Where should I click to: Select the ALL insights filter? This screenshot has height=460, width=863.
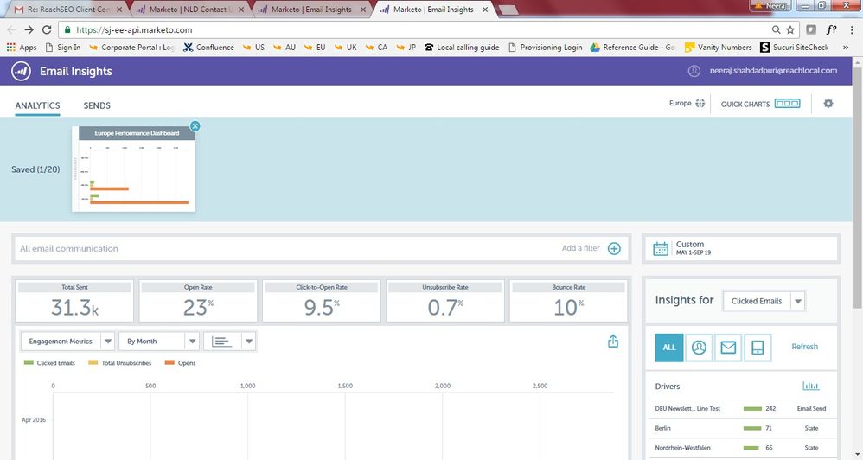tap(668, 347)
